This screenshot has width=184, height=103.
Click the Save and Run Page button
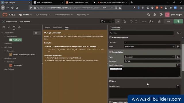click(178, 21)
